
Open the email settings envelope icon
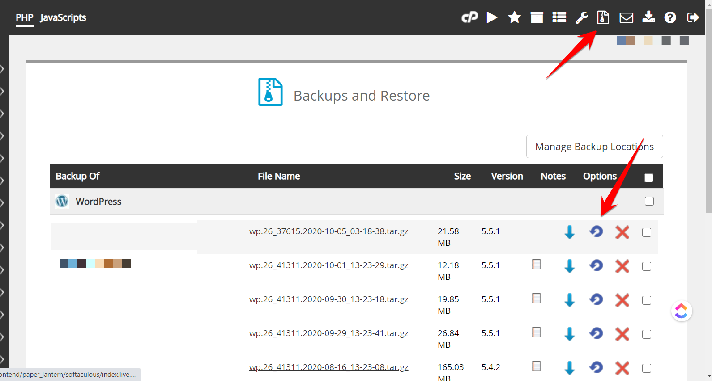[626, 17]
